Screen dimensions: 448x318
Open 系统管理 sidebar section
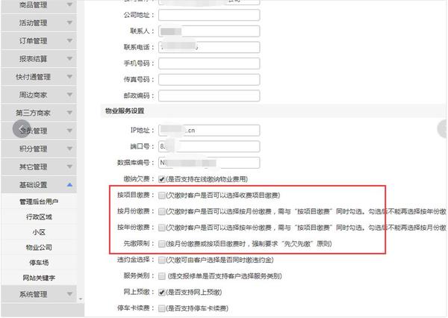tap(39, 294)
